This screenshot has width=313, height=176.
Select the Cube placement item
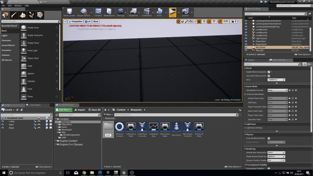point(40,66)
